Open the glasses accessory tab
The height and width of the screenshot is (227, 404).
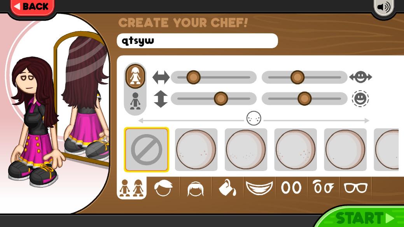(x=355, y=188)
